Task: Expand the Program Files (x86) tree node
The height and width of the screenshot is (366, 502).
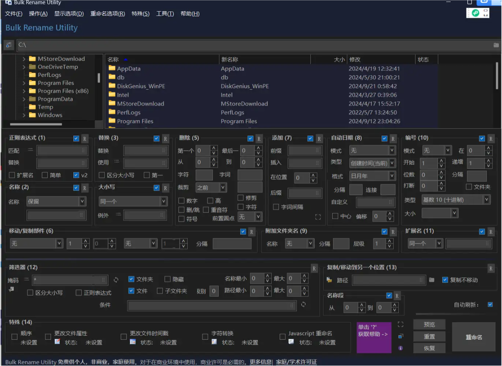Action: click(24, 91)
